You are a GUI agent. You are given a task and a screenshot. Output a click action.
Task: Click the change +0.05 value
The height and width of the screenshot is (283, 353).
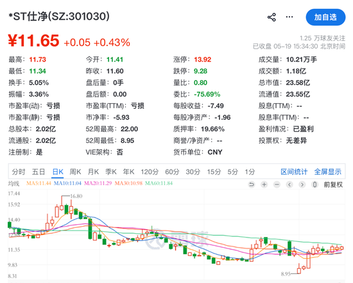point(77,42)
